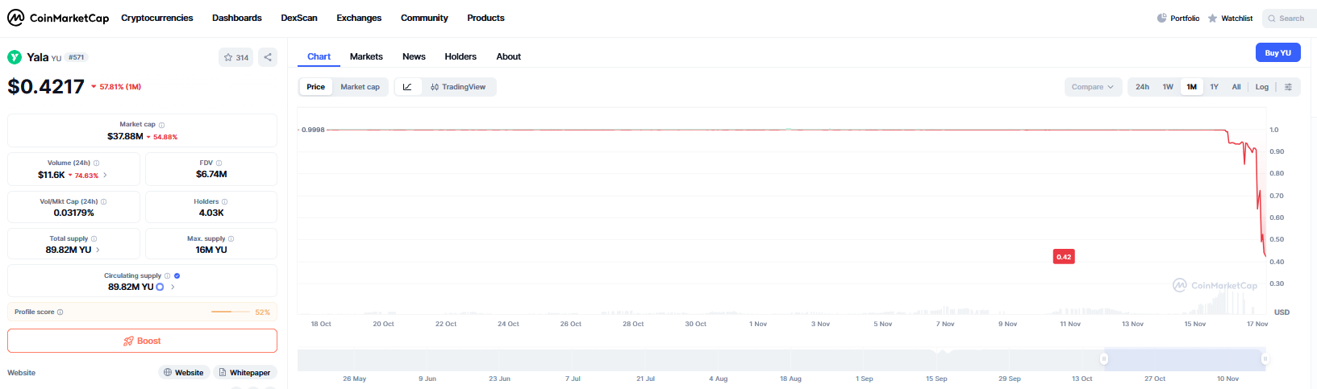
Task: Click the CoinMarketCap logo
Action: point(58,18)
